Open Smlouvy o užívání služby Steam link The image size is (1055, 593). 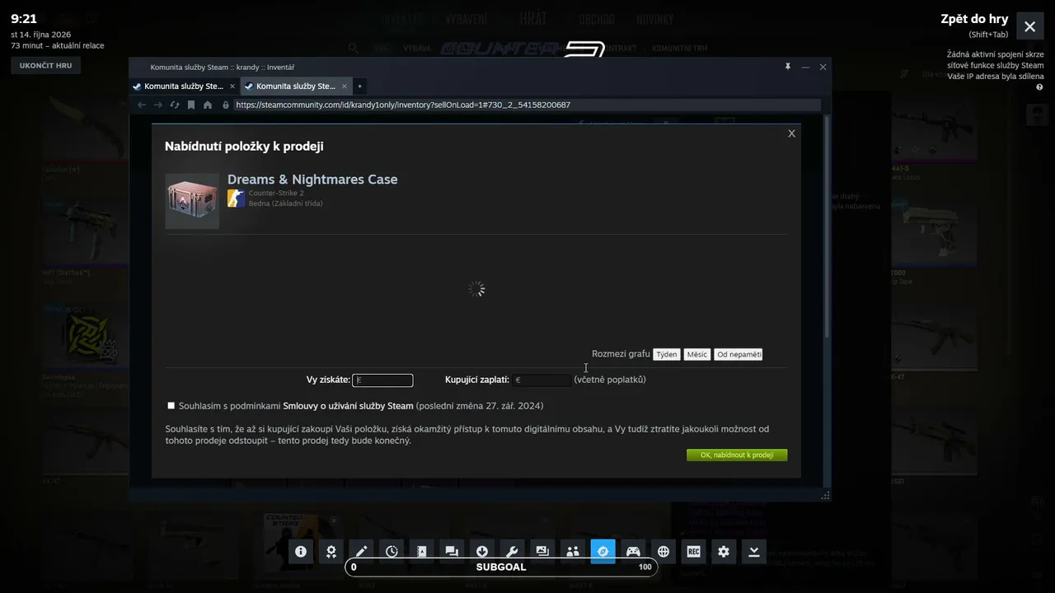click(x=348, y=406)
